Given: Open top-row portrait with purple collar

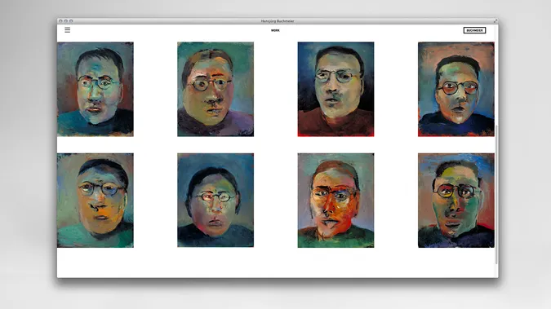Looking at the screenshot, I should [216, 89].
